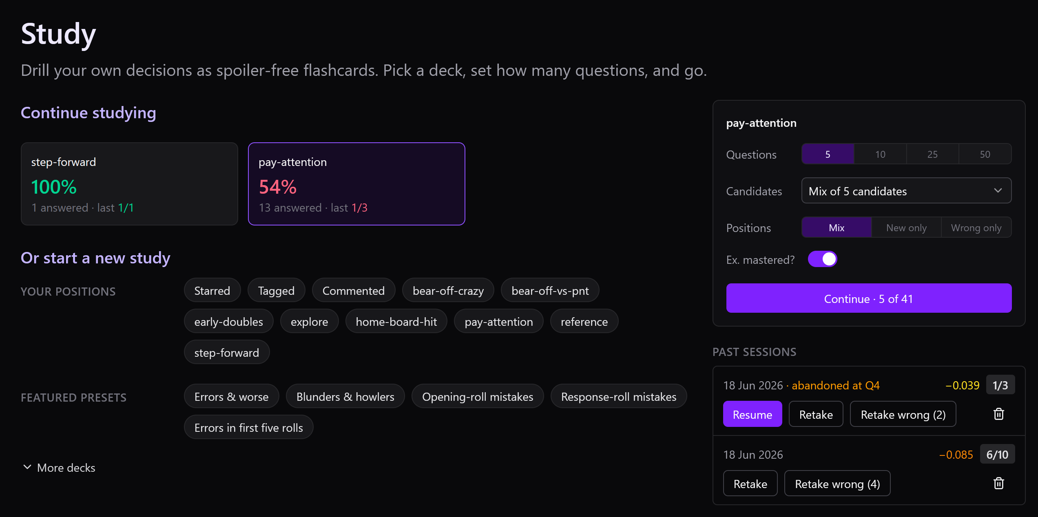Select New only positions
This screenshot has height=517, width=1038.
[906, 228]
